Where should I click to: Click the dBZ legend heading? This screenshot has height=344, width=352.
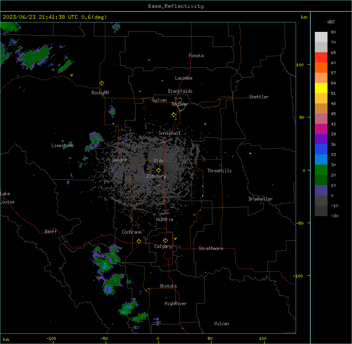pos(331,22)
